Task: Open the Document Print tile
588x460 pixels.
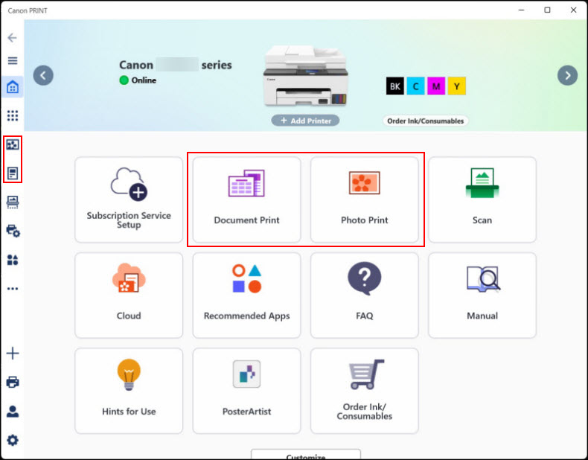Action: pyautogui.click(x=246, y=199)
